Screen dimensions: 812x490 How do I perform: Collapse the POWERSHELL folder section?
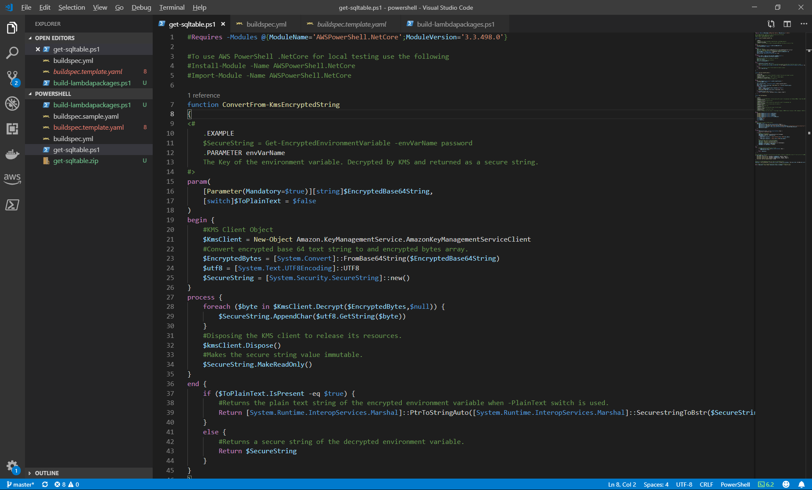[x=53, y=94]
